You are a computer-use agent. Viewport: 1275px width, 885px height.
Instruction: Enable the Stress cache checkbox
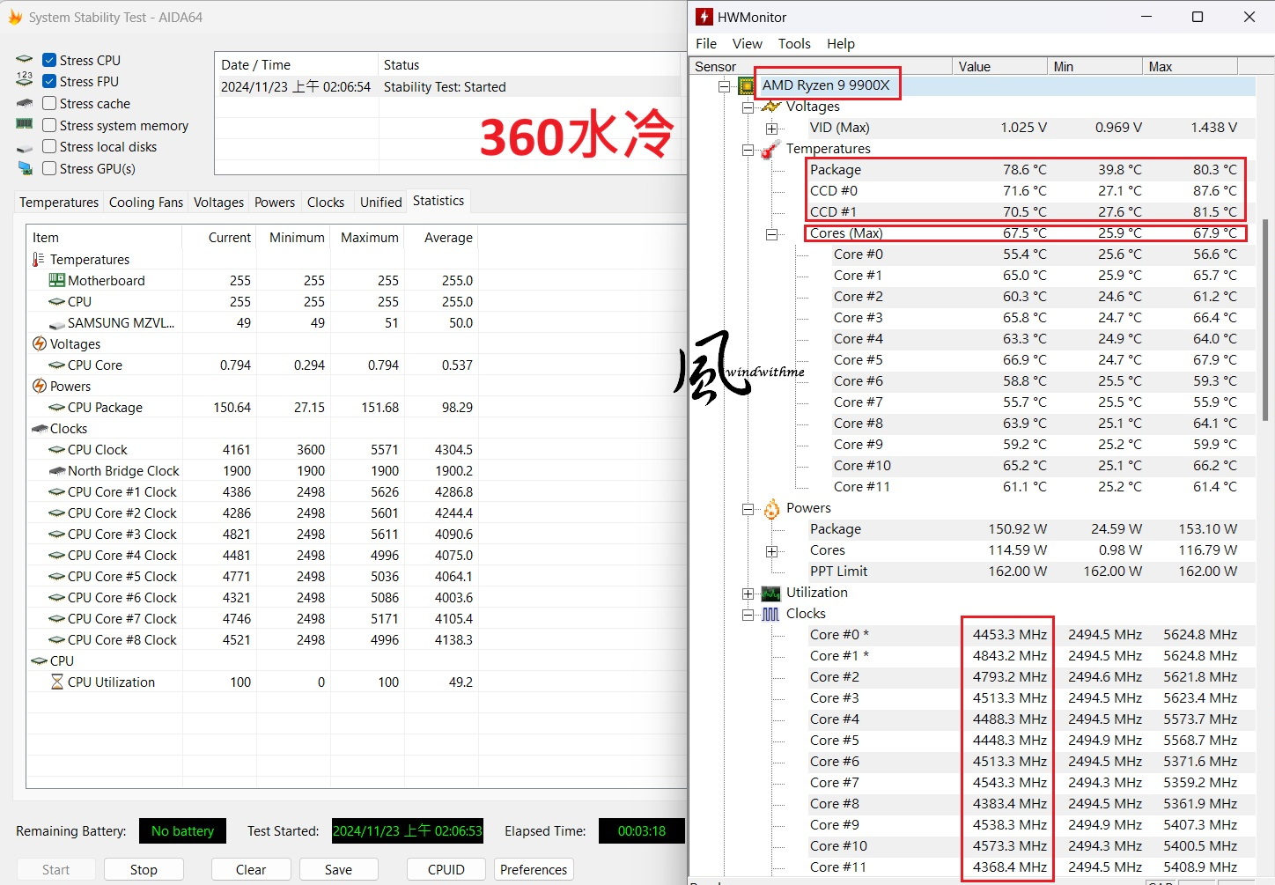(49, 103)
